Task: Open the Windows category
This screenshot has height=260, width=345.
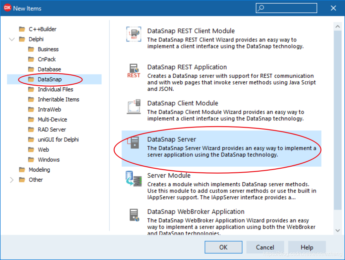Action: click(49, 160)
